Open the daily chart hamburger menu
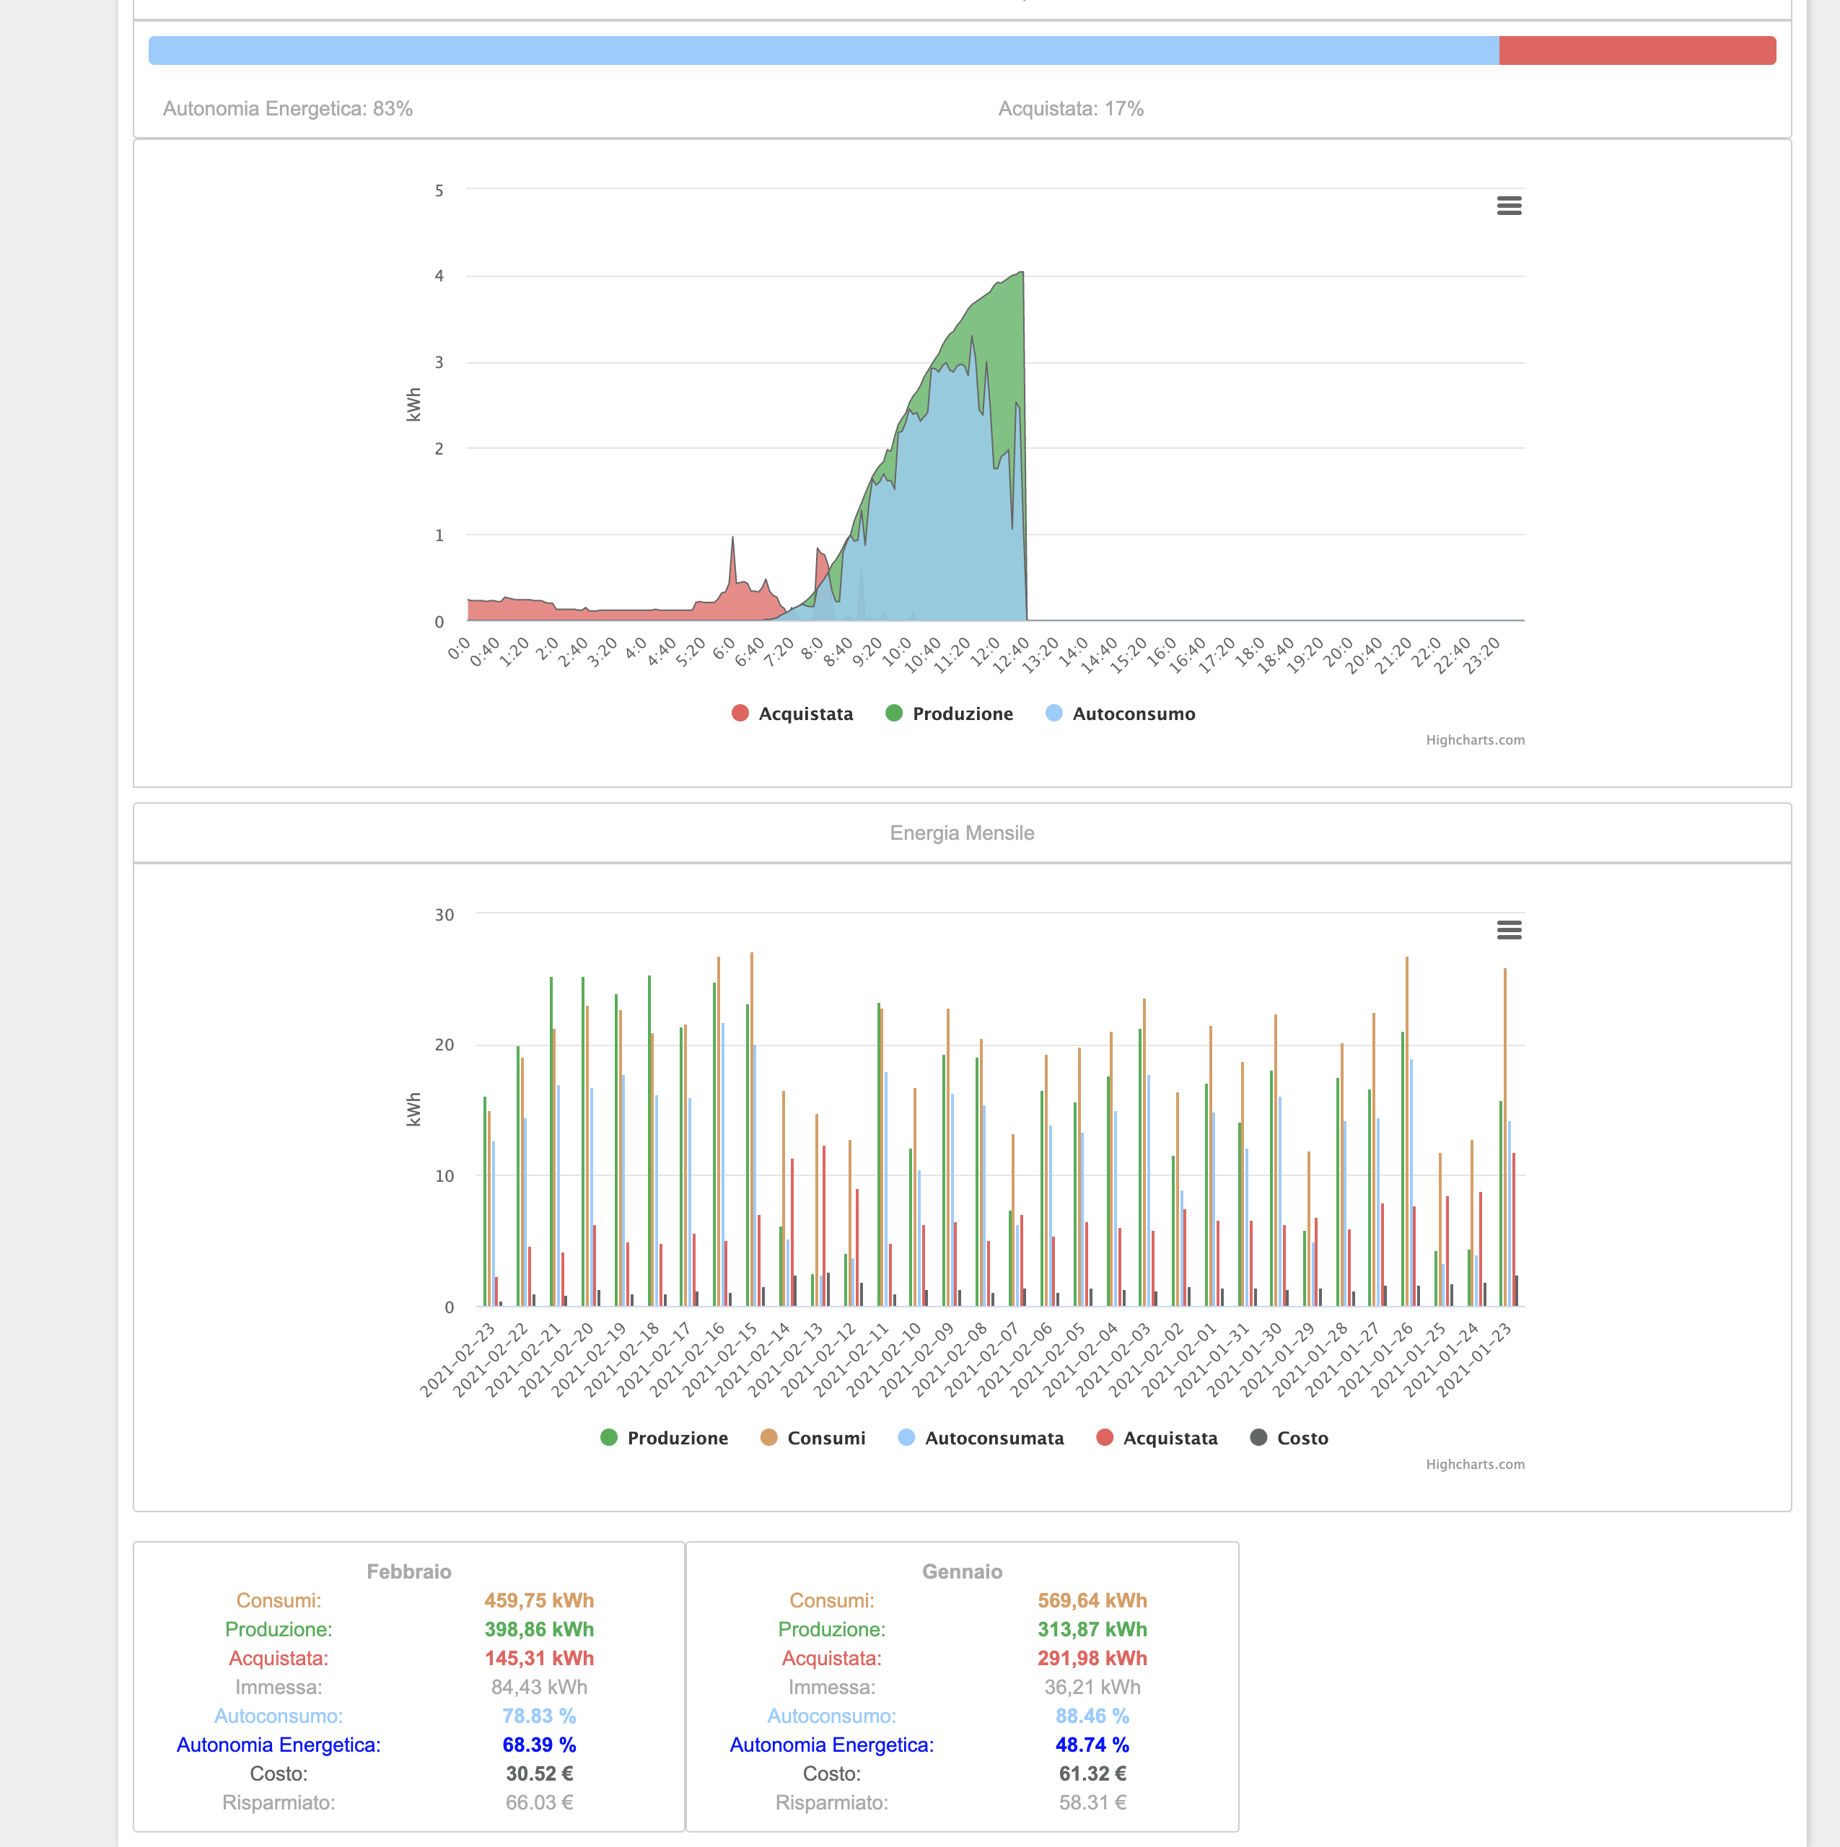Image resolution: width=1840 pixels, height=1847 pixels. [x=1508, y=206]
